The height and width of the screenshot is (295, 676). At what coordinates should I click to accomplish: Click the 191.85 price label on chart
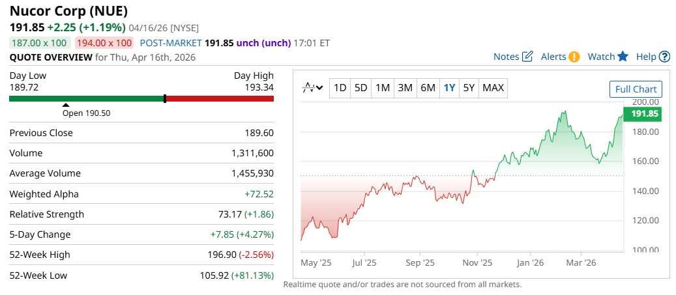pyautogui.click(x=642, y=114)
